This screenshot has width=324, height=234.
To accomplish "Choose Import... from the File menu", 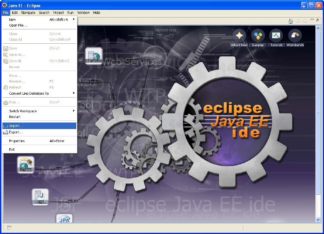I will coord(39,126).
